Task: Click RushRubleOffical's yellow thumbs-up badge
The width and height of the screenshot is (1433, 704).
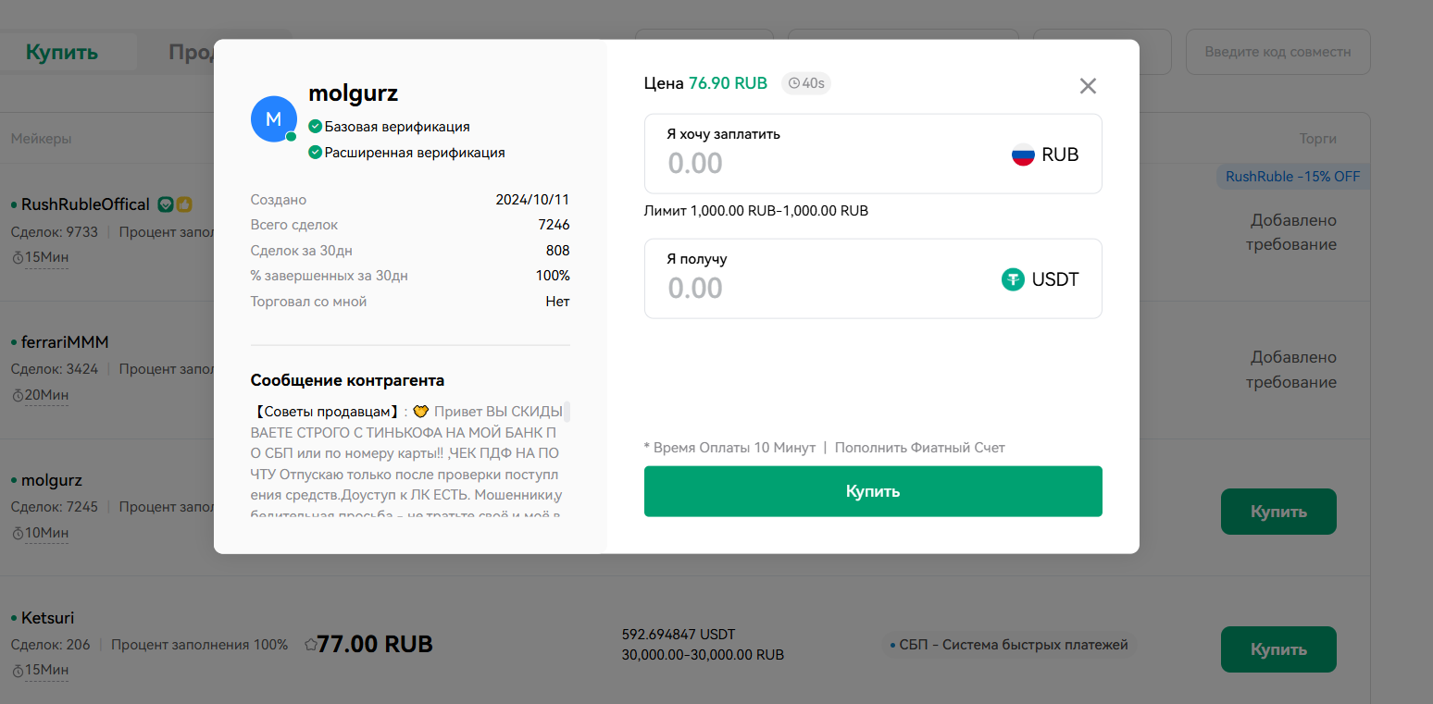Action: pyautogui.click(x=184, y=204)
